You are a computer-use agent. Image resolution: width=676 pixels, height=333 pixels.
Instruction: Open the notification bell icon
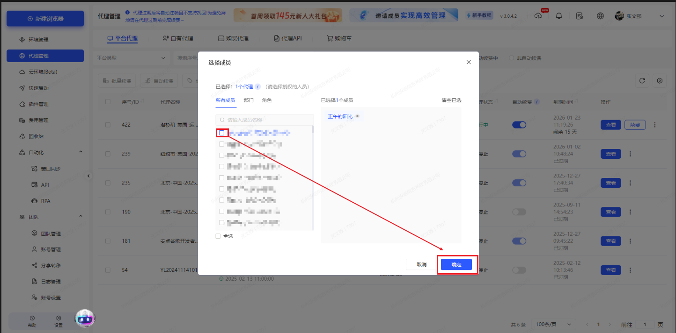[x=559, y=15]
